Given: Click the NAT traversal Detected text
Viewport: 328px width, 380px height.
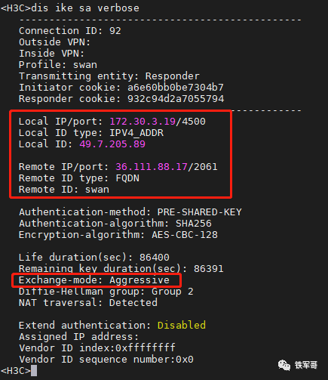Looking at the screenshot, I should pos(133,302).
